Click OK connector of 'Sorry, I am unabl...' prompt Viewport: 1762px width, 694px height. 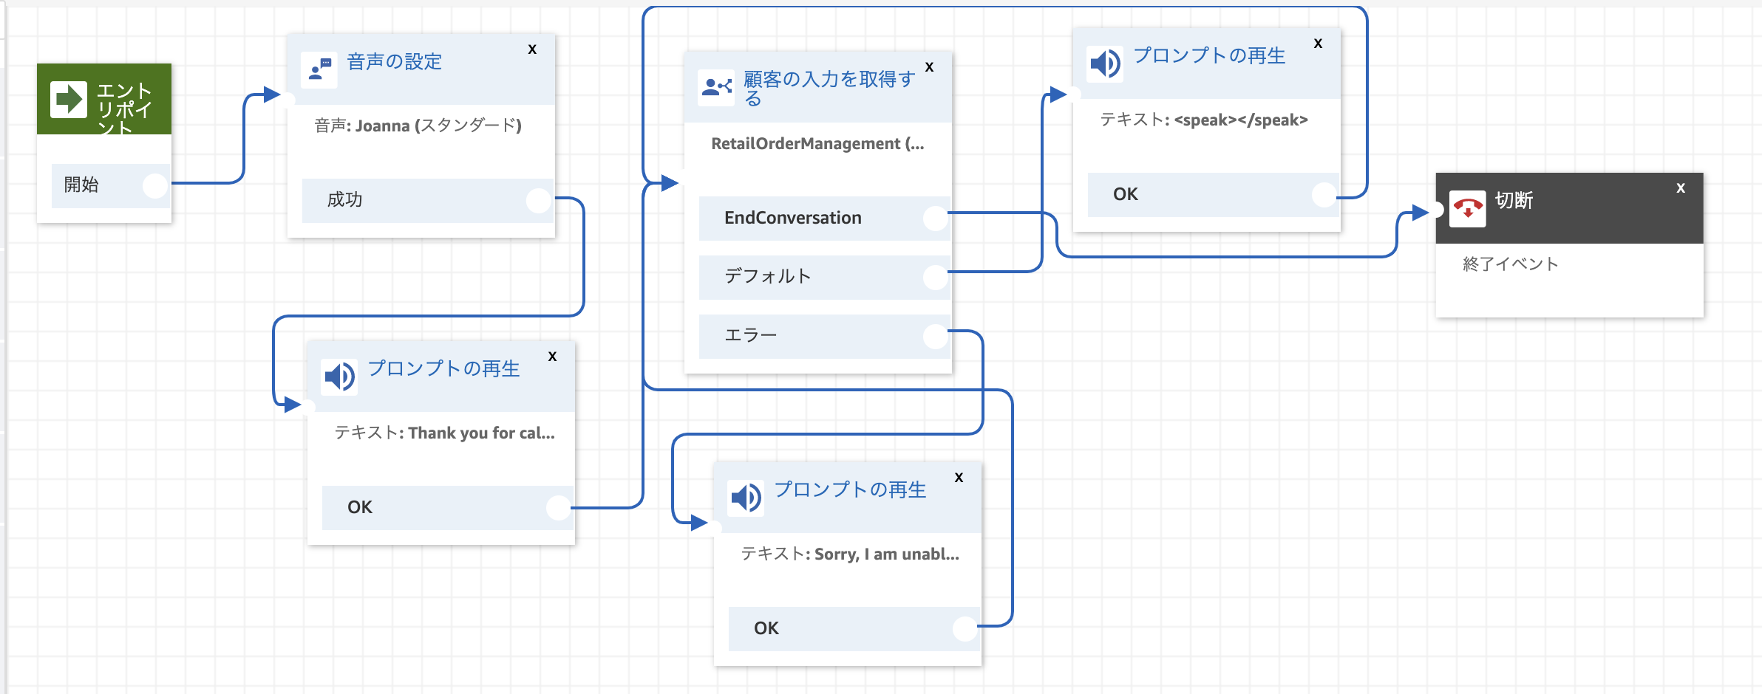click(x=965, y=628)
